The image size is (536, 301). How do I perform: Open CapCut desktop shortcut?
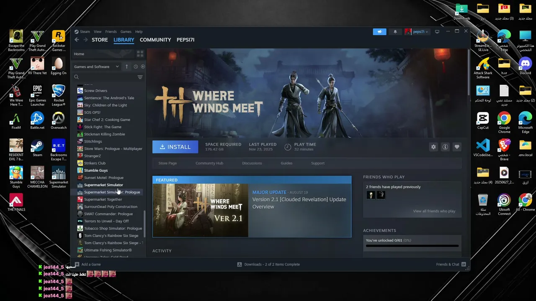coord(483,120)
